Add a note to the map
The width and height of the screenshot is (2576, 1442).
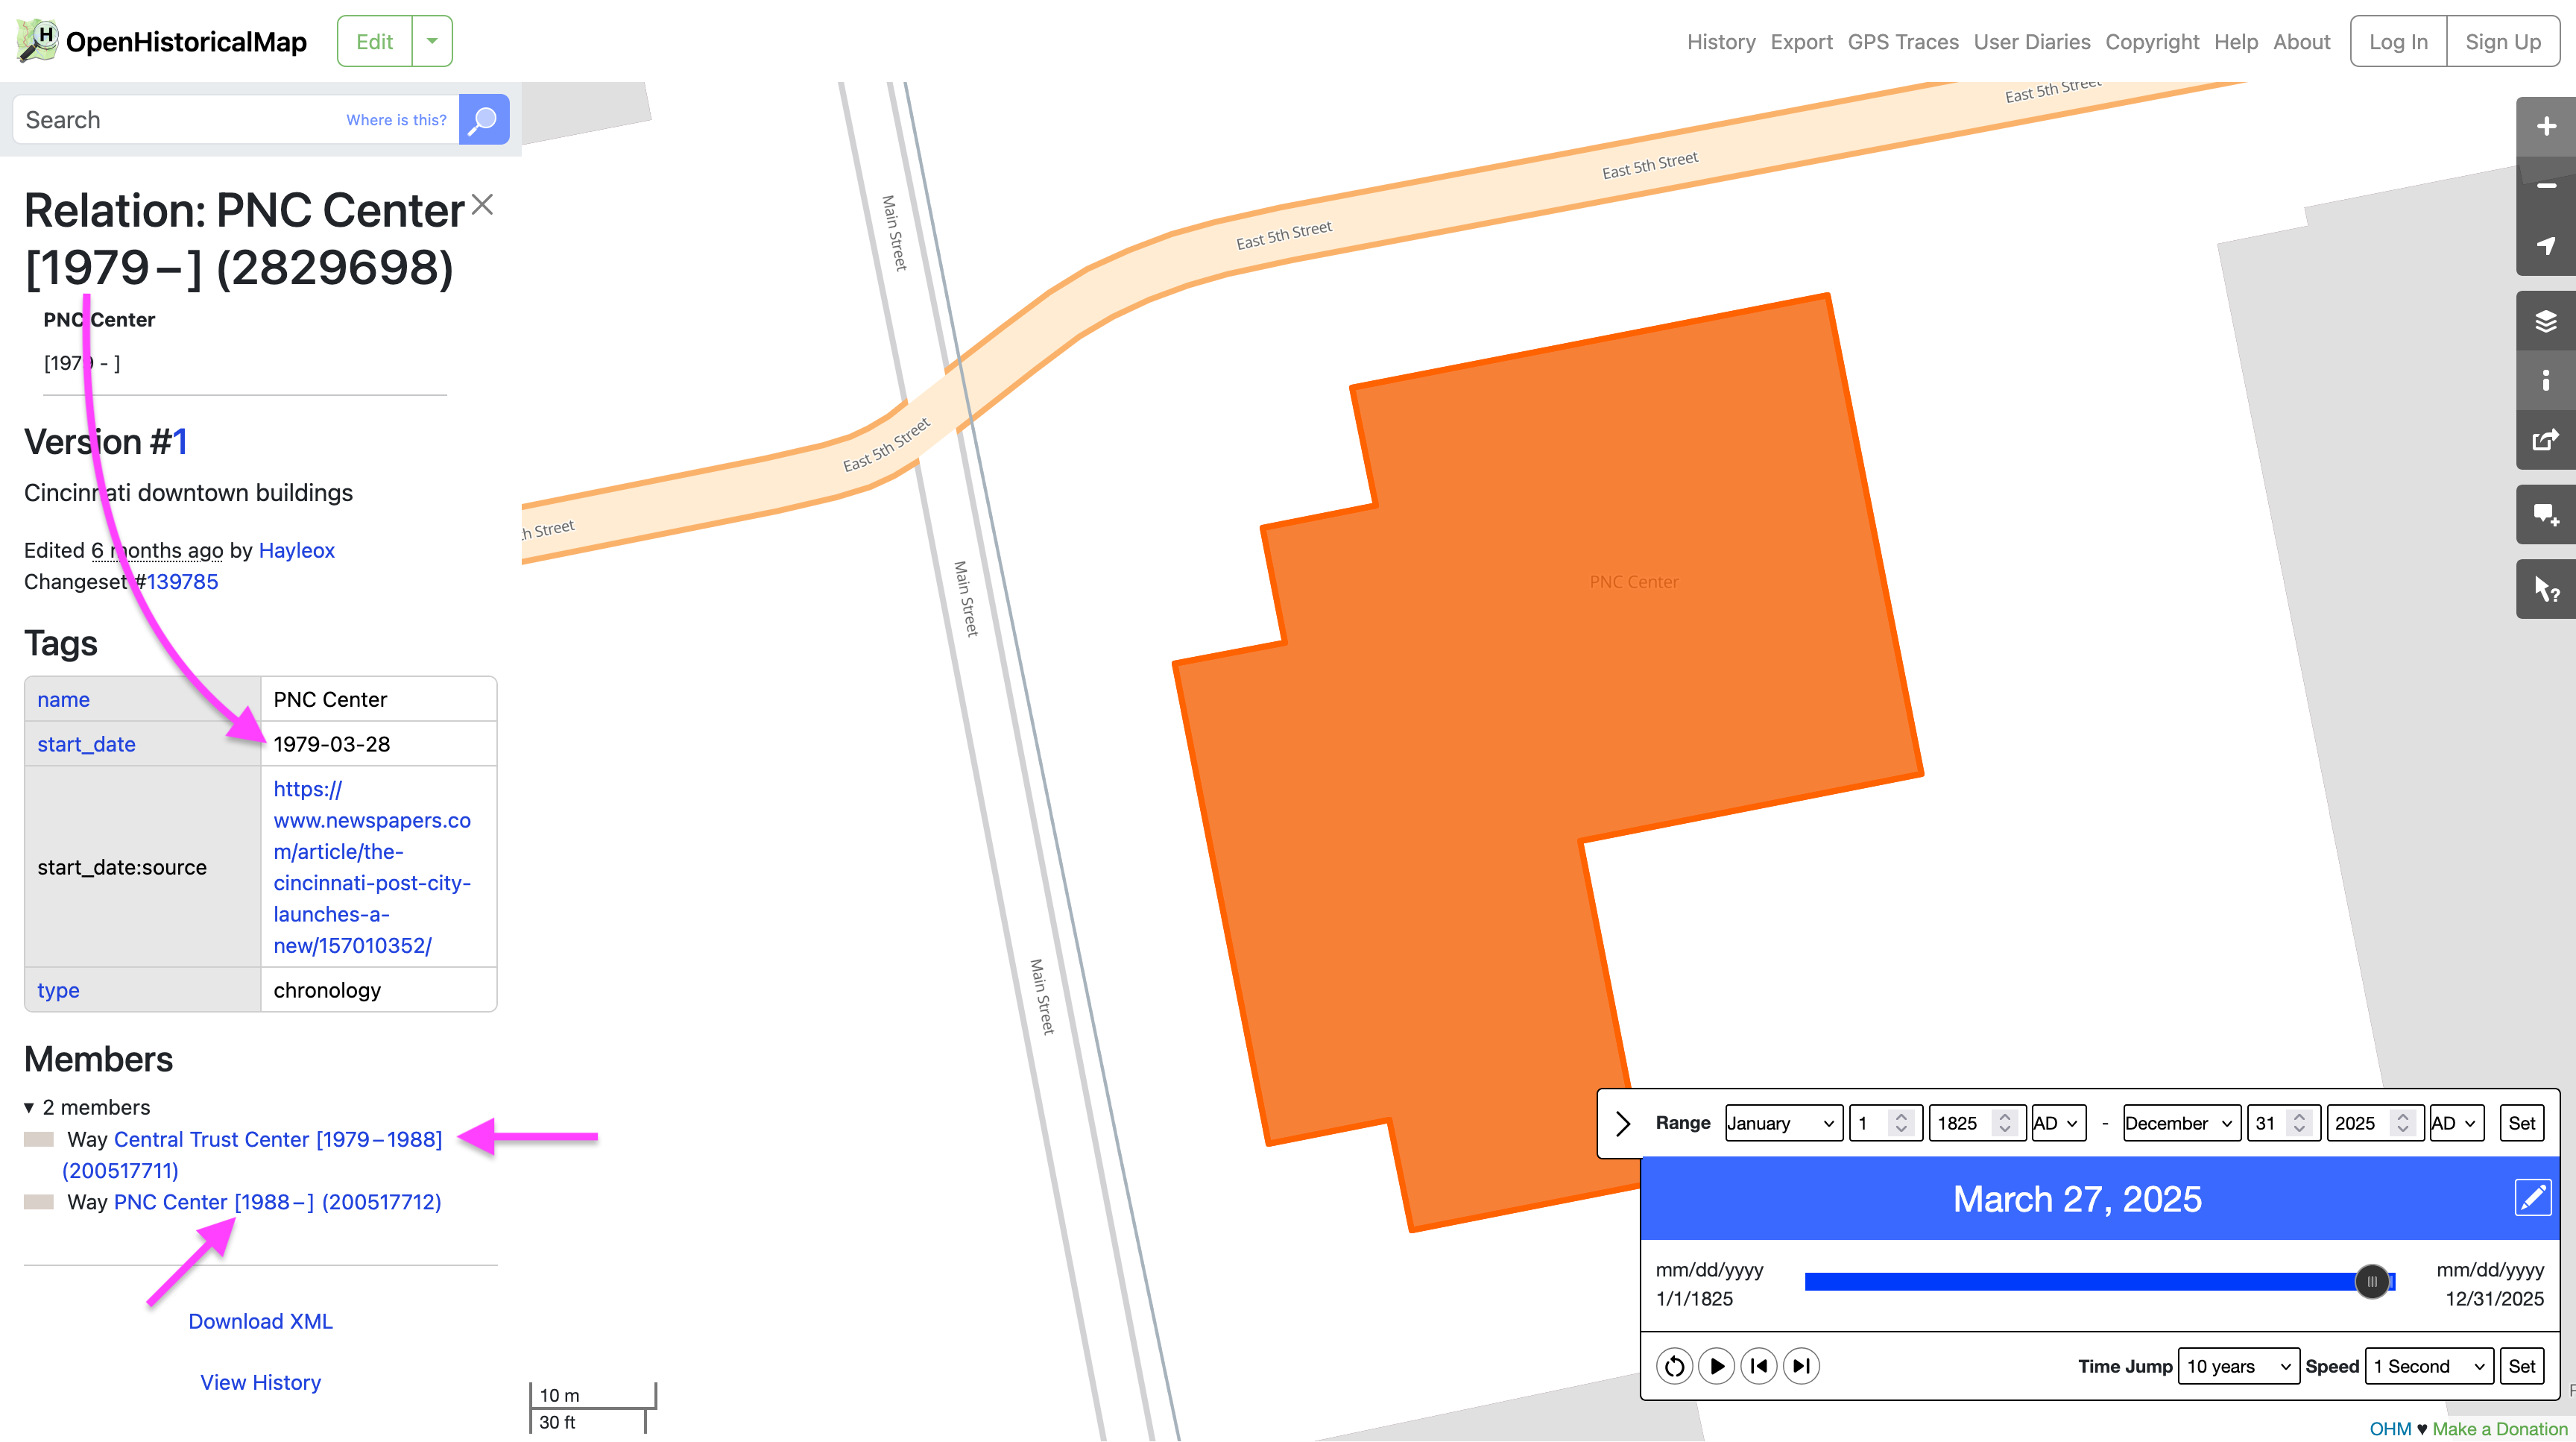click(2546, 515)
